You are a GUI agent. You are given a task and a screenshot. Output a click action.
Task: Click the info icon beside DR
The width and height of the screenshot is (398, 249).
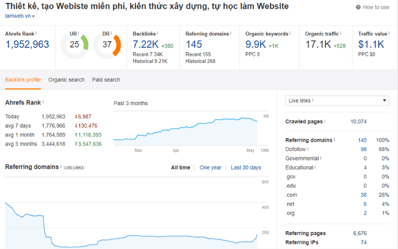111,33
